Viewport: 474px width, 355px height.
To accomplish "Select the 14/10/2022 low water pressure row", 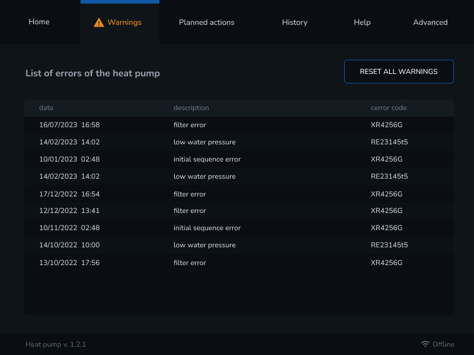I will point(239,245).
